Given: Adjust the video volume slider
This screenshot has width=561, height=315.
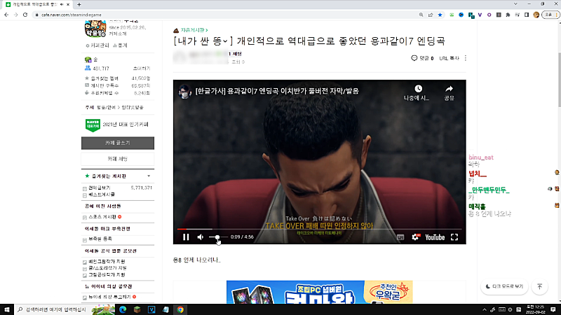Looking at the screenshot, I should point(218,237).
